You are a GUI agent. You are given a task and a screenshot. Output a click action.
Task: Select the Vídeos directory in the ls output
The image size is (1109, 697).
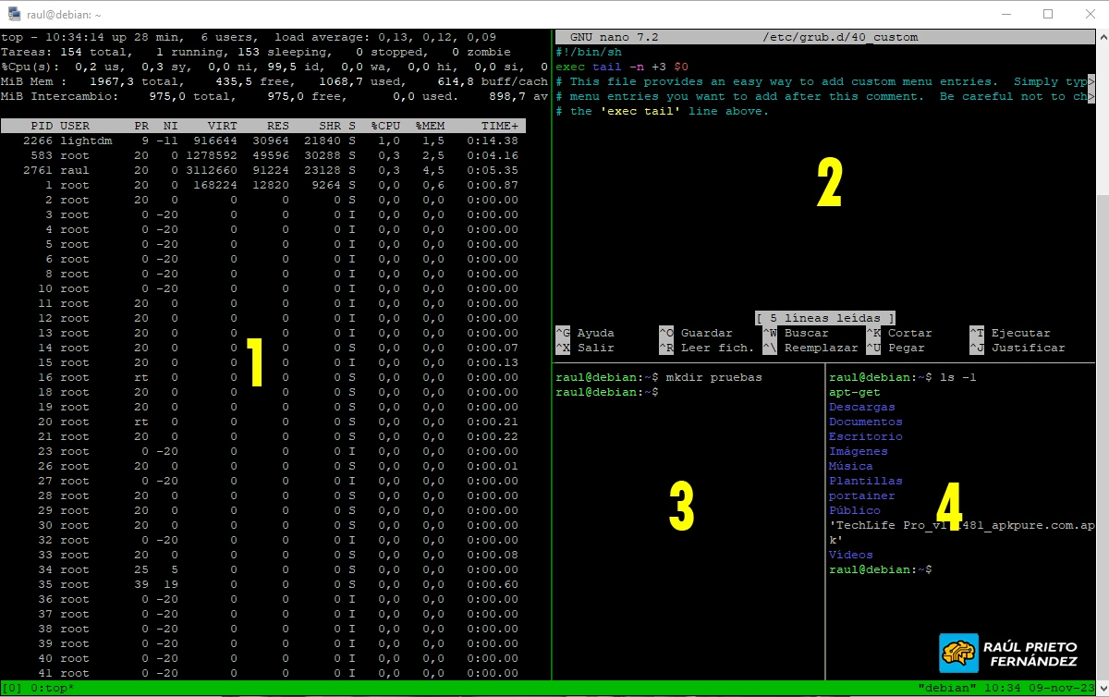tap(850, 555)
